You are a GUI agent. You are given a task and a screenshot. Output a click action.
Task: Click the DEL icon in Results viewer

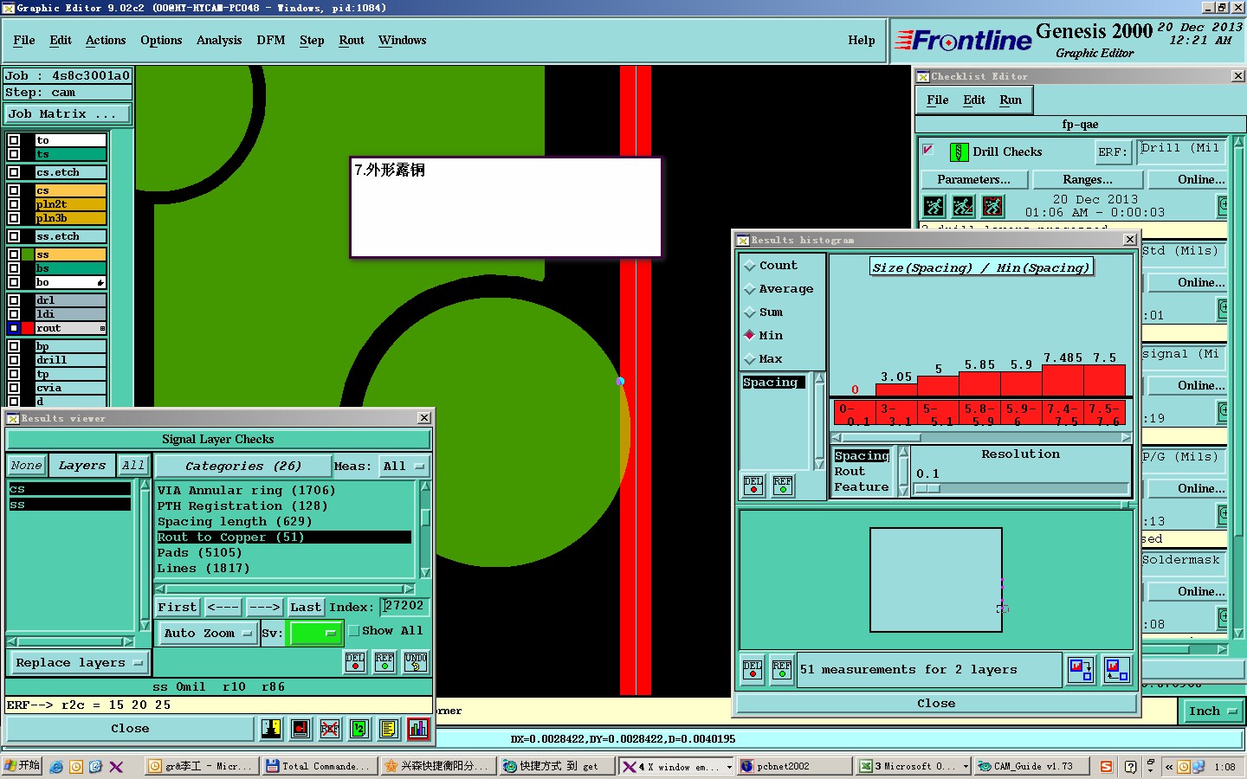[355, 662]
